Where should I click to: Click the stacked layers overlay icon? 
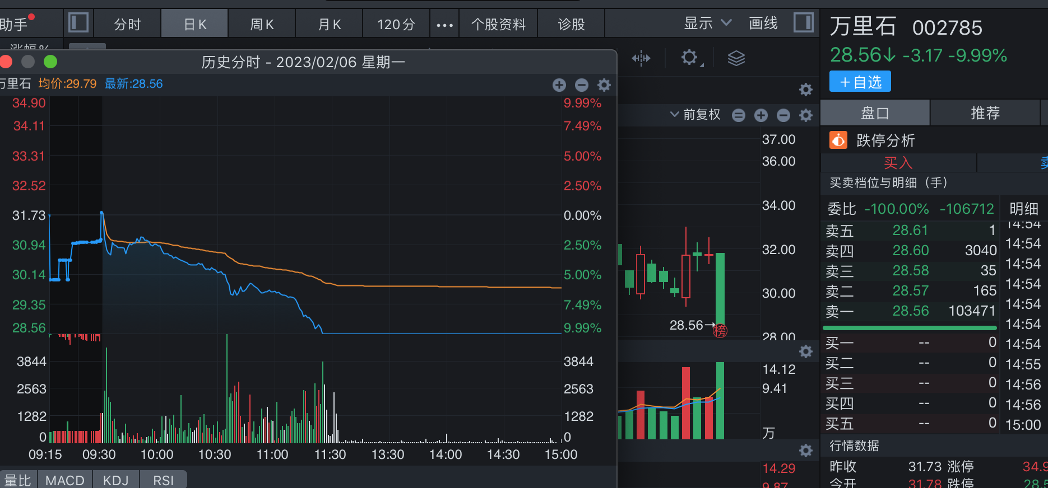(736, 58)
